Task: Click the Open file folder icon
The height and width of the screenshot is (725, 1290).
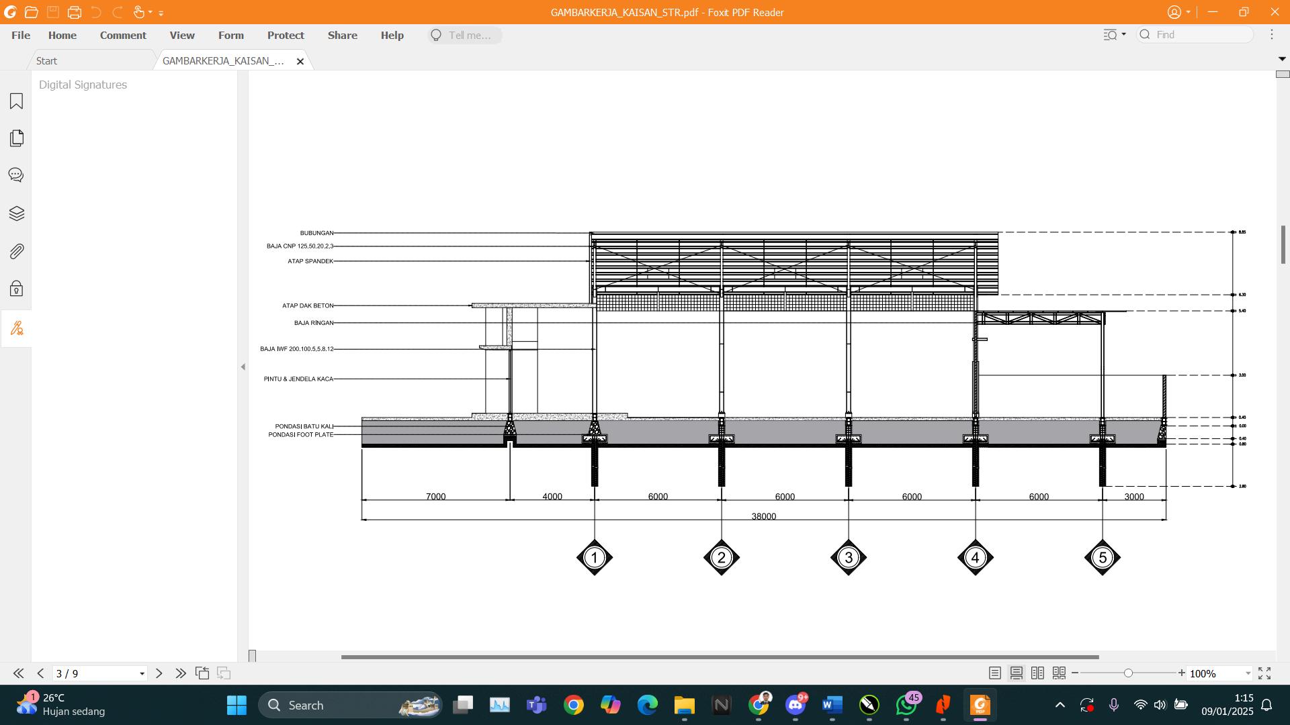Action: coord(31,12)
